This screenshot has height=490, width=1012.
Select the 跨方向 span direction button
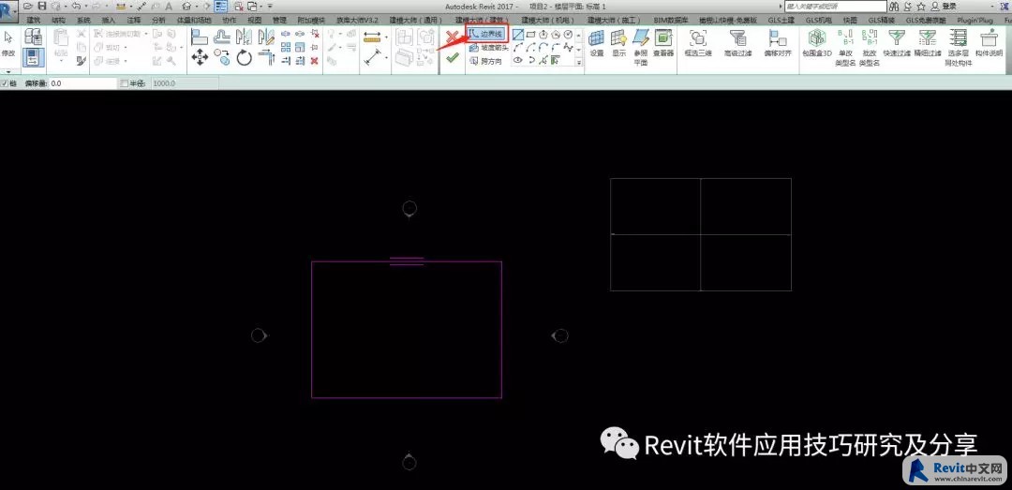click(485, 61)
